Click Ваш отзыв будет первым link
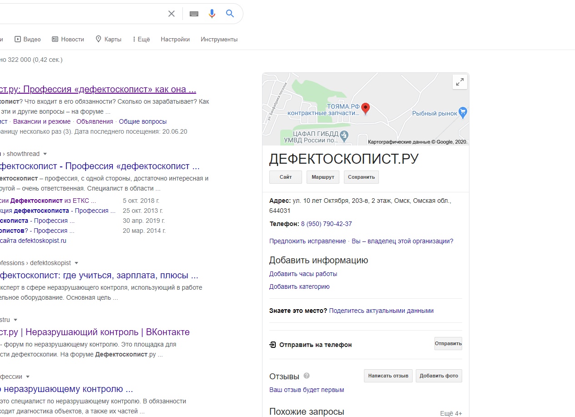Screen dimensions: 575x417 [x=307, y=390]
